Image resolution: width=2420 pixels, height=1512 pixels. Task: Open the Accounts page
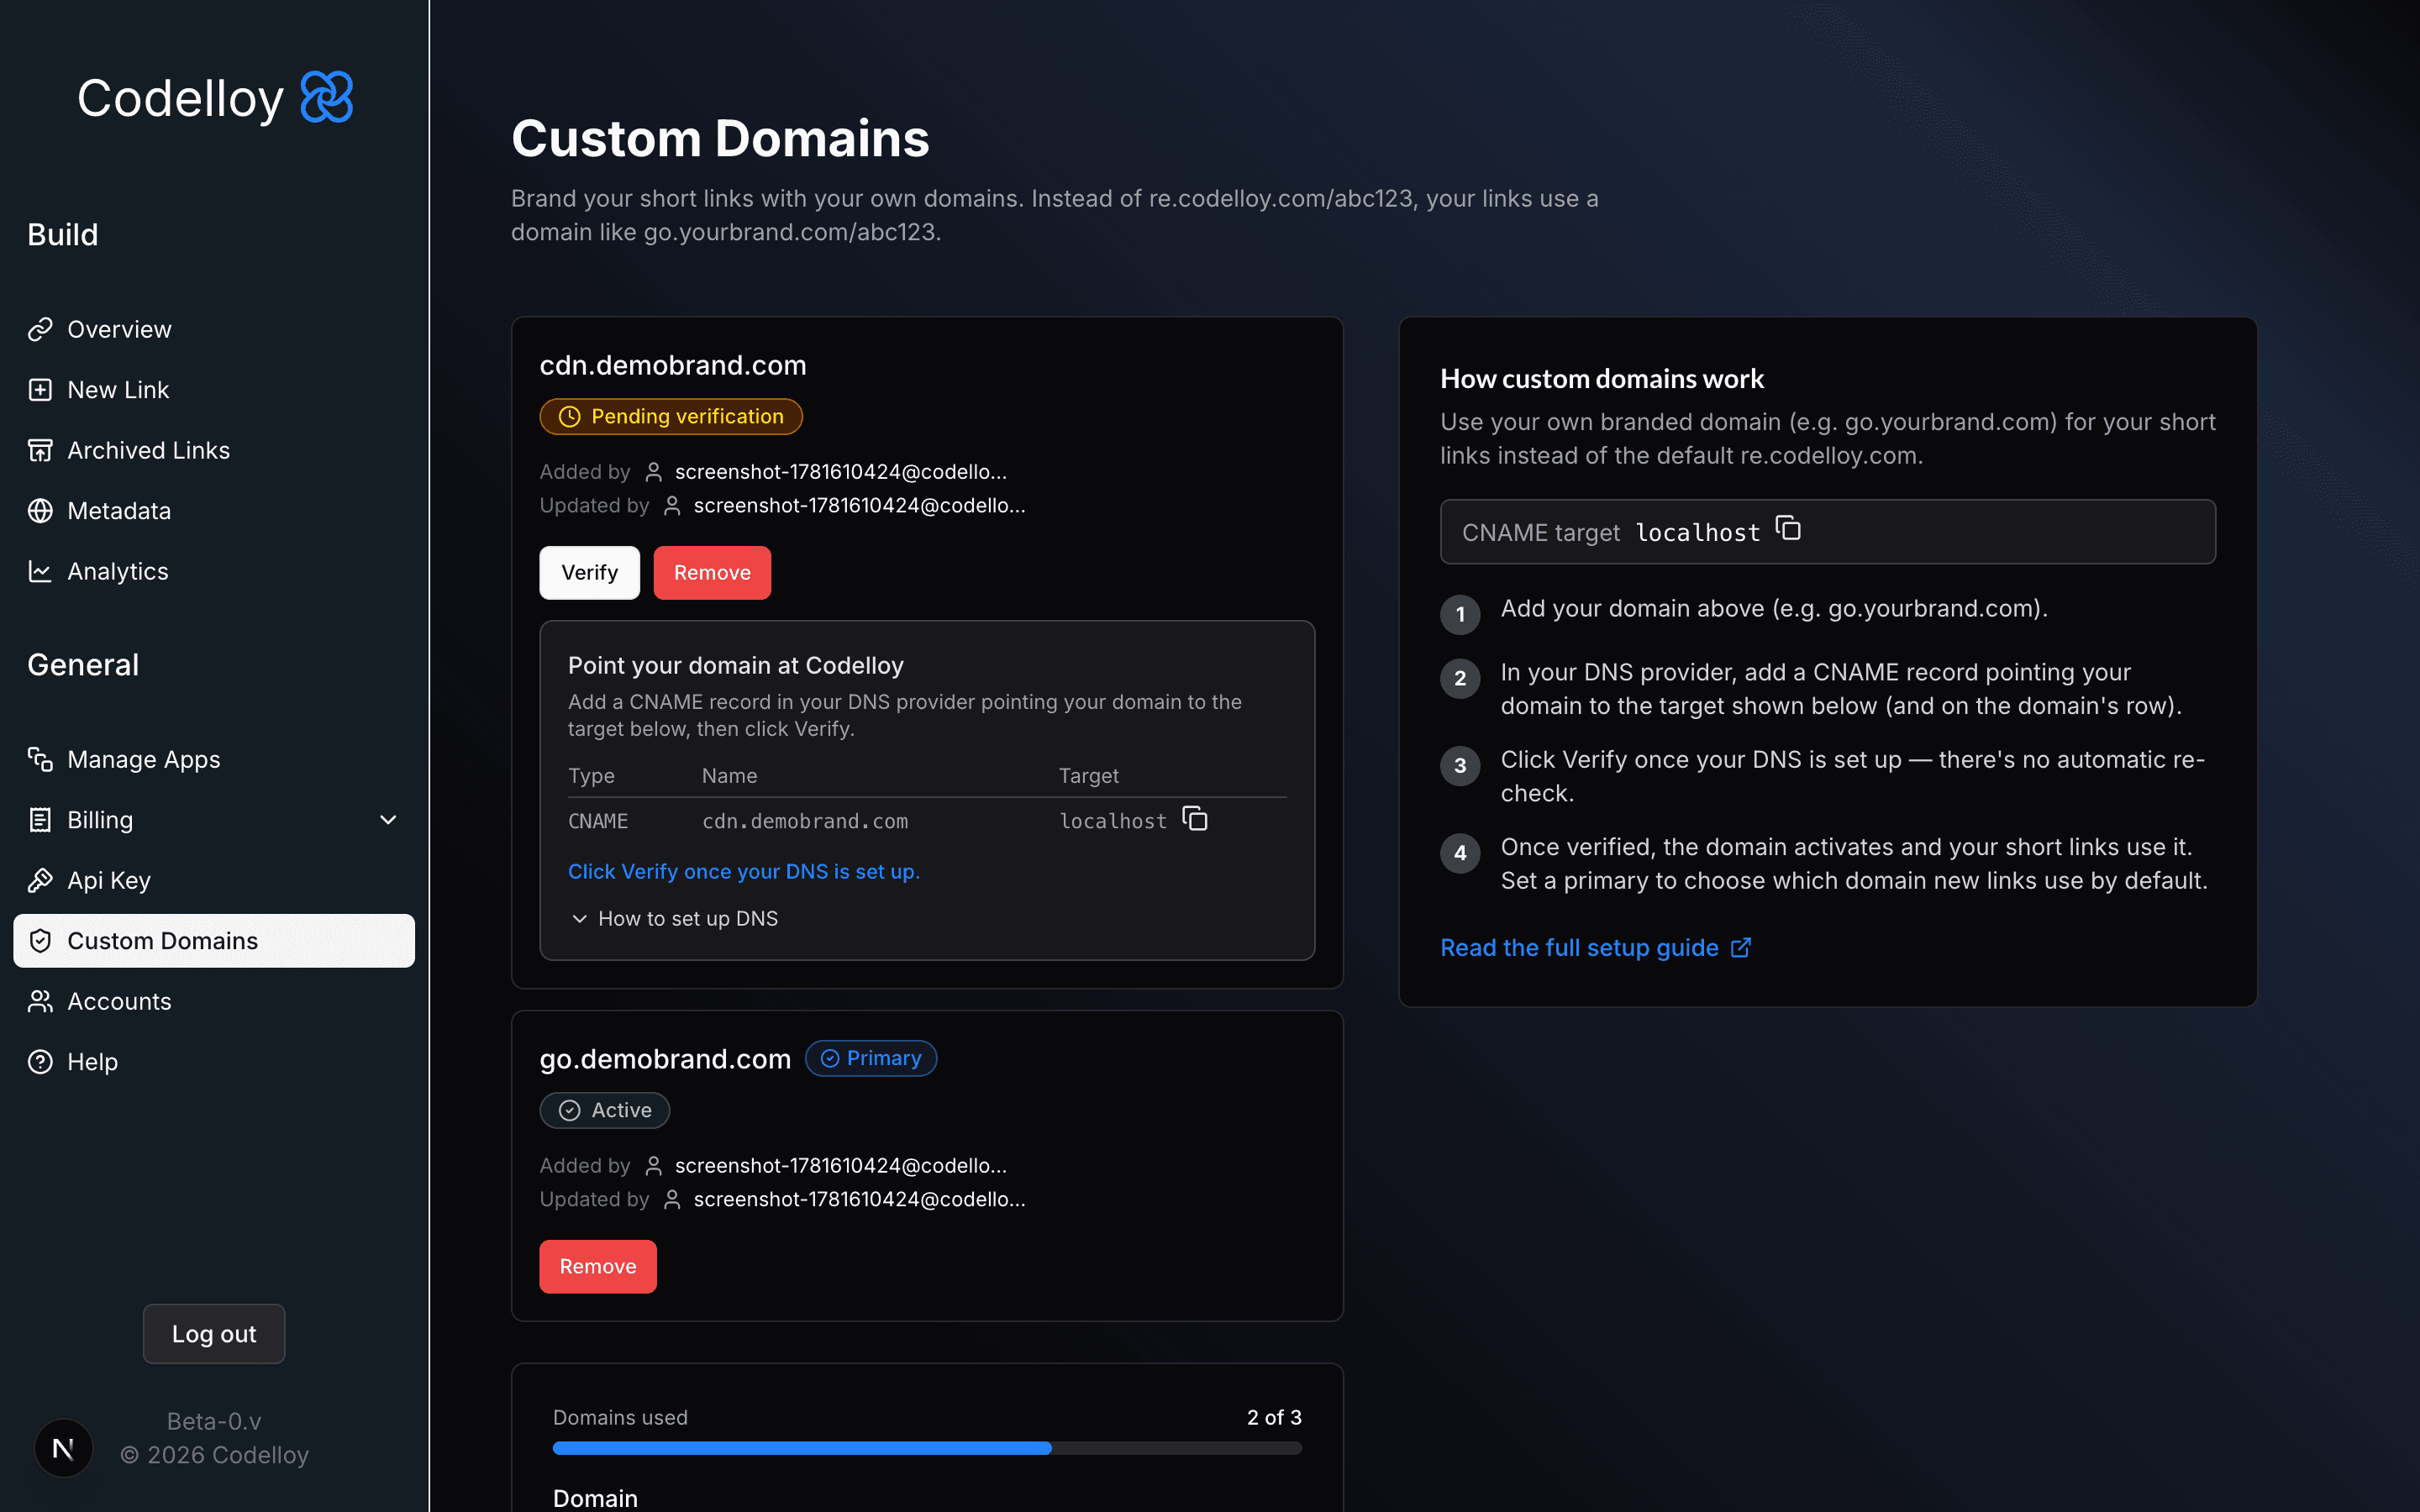click(x=214, y=1001)
